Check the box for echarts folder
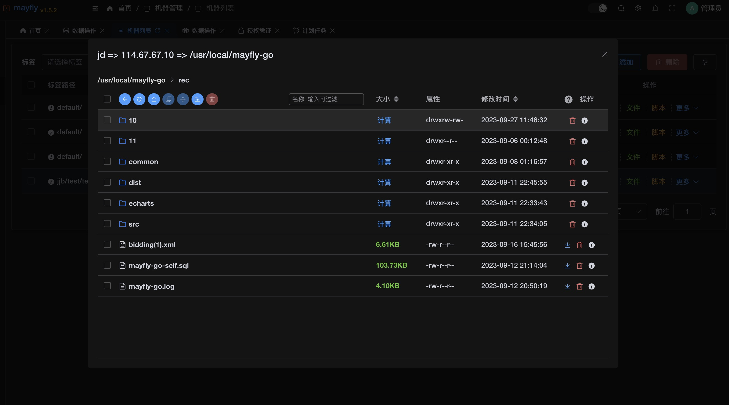The height and width of the screenshot is (405, 729). (107, 203)
